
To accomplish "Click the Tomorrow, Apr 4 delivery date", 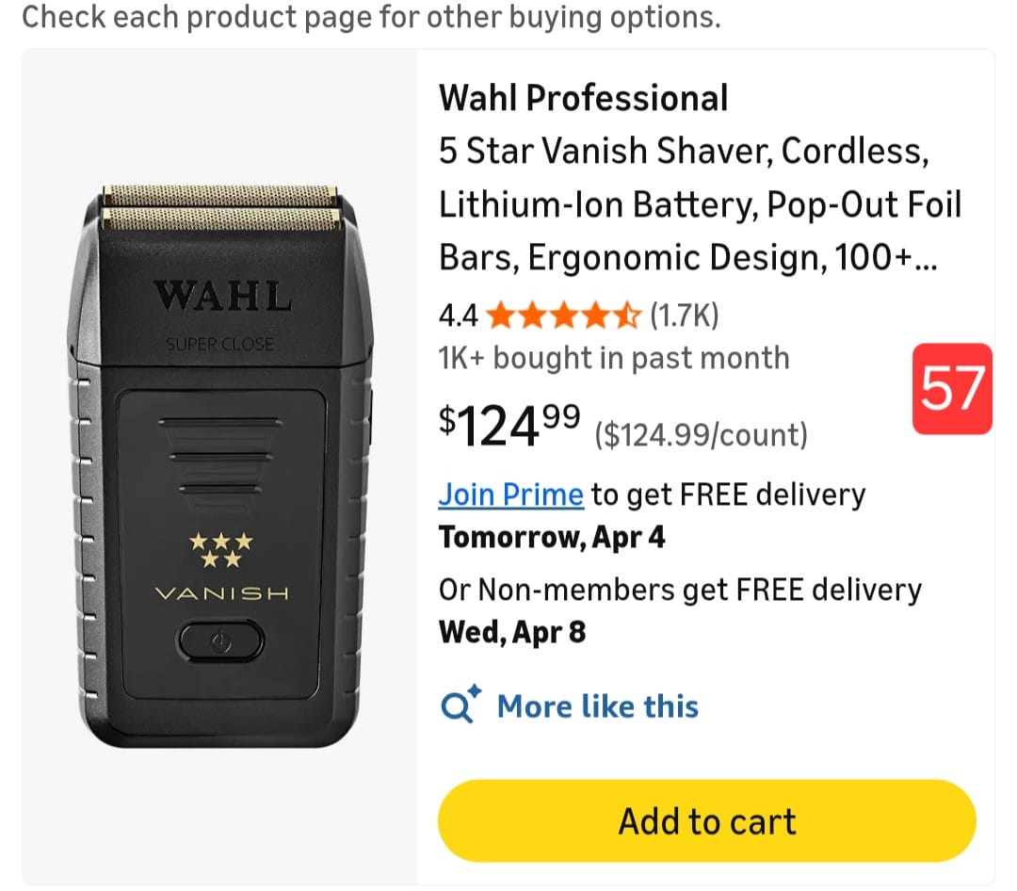I will [x=552, y=537].
